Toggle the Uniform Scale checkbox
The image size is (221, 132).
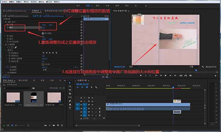coord(43,33)
